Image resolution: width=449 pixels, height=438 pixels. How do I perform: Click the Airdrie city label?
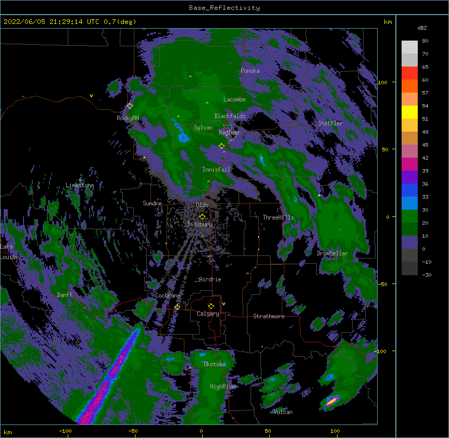(x=210, y=279)
